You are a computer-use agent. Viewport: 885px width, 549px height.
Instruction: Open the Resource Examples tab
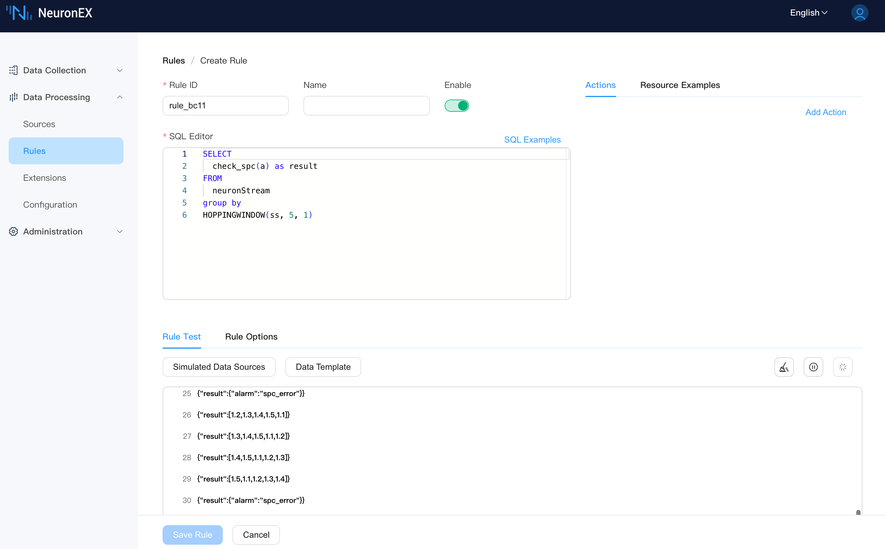point(680,85)
